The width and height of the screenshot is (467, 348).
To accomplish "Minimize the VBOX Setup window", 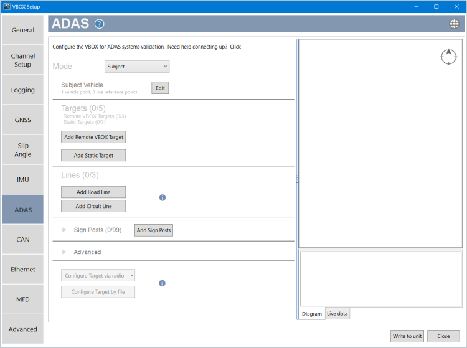I will point(417,7).
